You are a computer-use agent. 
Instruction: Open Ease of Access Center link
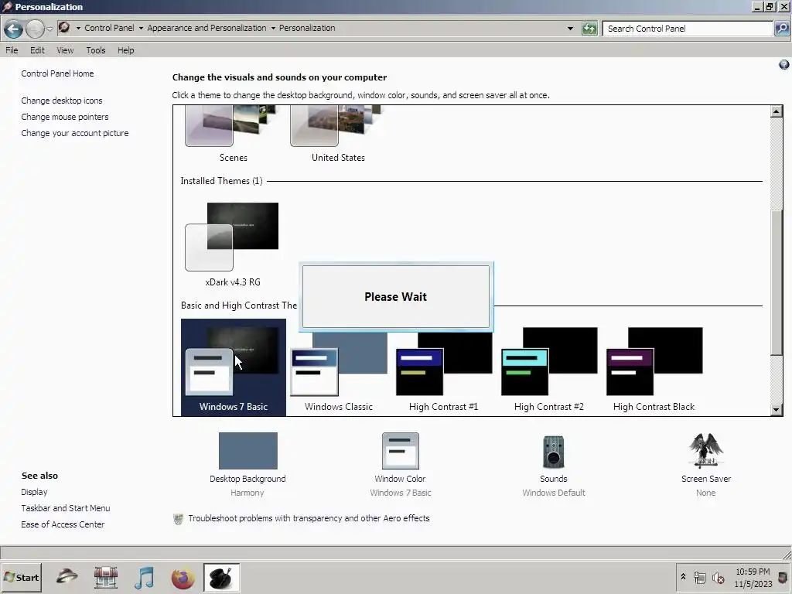63,524
